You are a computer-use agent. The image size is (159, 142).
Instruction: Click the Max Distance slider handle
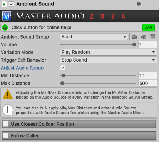(62, 83)
